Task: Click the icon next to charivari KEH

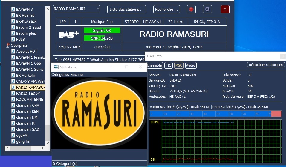Action: point(13,112)
